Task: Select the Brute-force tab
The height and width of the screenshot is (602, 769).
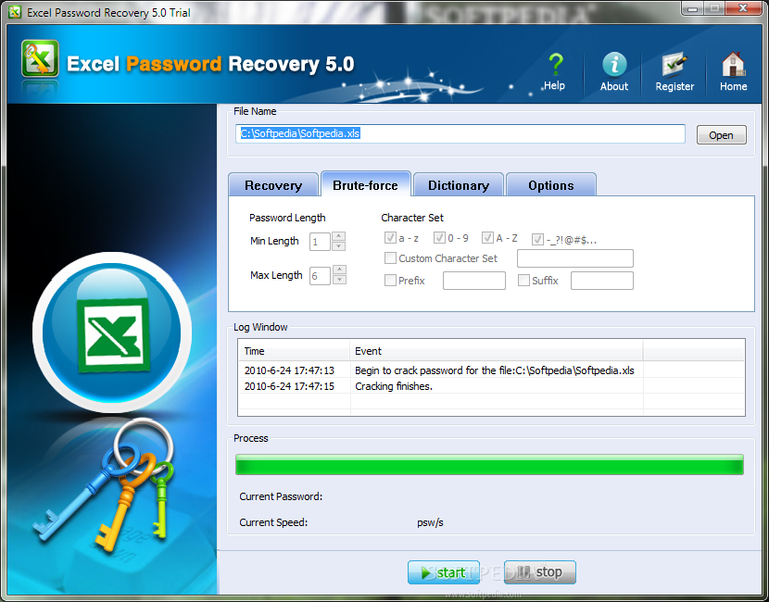Action: (x=365, y=185)
